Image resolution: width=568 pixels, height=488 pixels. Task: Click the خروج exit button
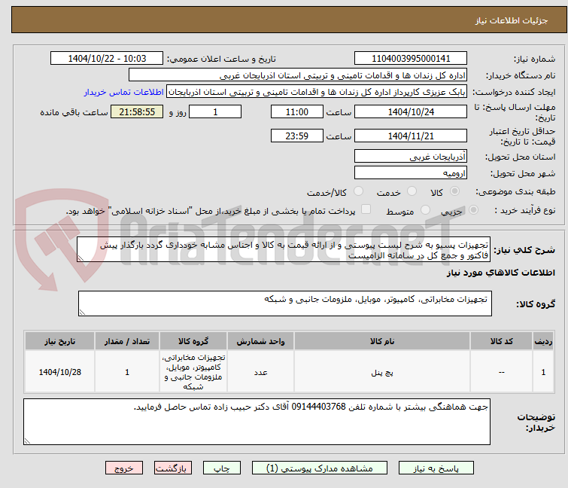coord(124,468)
